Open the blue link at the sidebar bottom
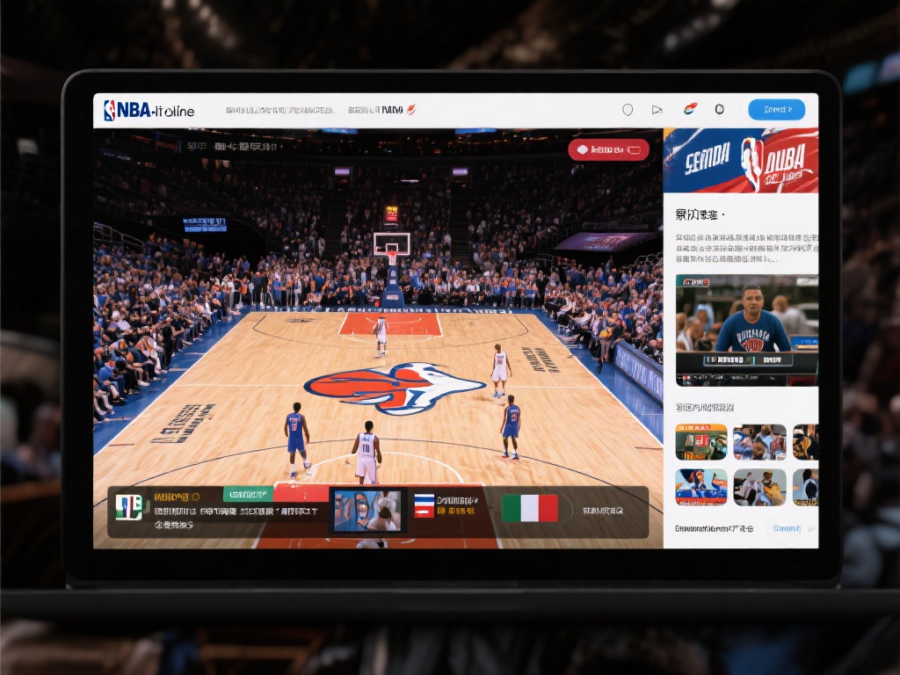This screenshot has width=900, height=675. [787, 529]
